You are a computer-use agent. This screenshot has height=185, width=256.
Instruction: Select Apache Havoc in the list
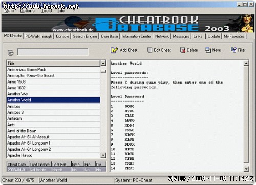pyautogui.click(x=53, y=155)
